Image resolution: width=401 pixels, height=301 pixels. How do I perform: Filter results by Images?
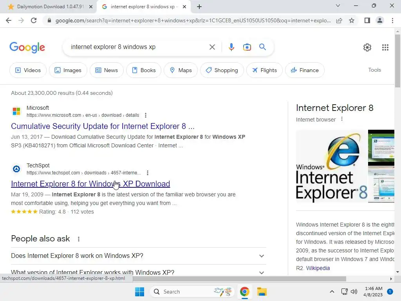pos(68,70)
